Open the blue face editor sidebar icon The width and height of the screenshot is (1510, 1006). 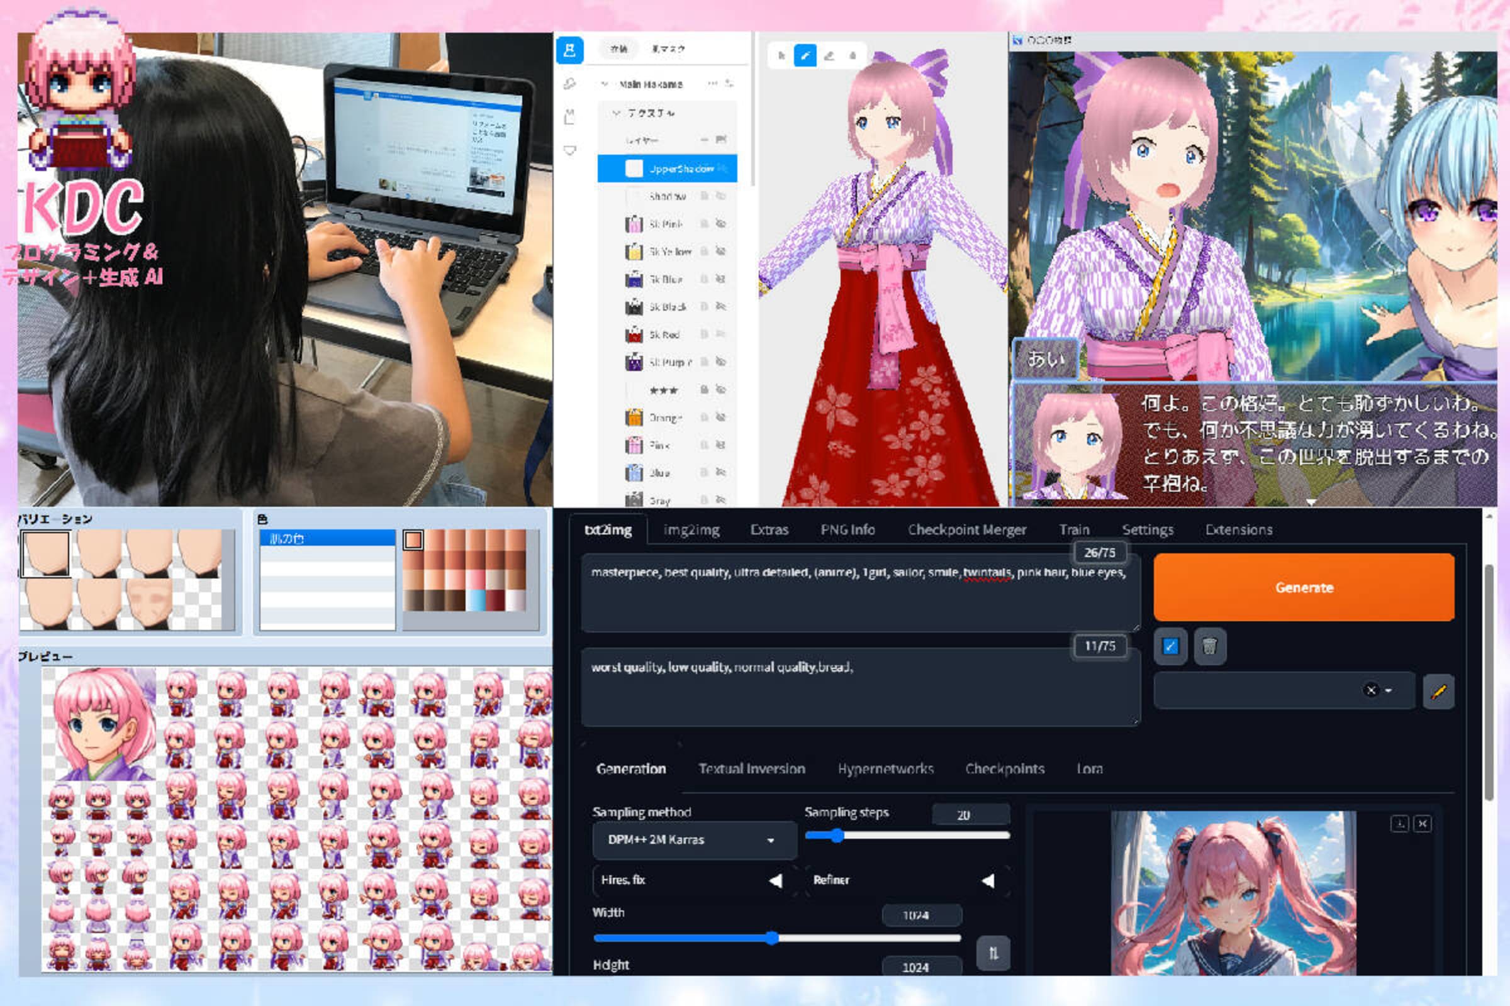(x=569, y=51)
